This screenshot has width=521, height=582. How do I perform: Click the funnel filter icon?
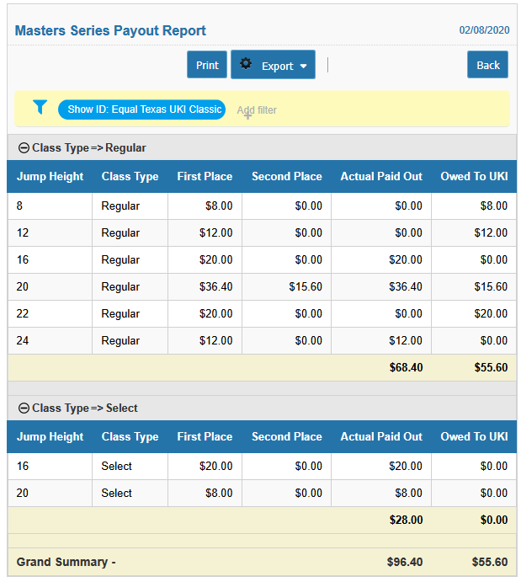(x=40, y=107)
